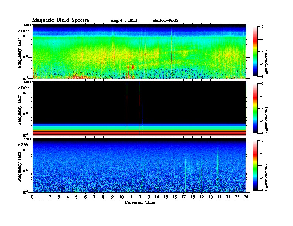Viewport: 293px width, 226px height.
Task: Click the 32Hz tick label of dZ/dt panel
Action: (x=27, y=139)
